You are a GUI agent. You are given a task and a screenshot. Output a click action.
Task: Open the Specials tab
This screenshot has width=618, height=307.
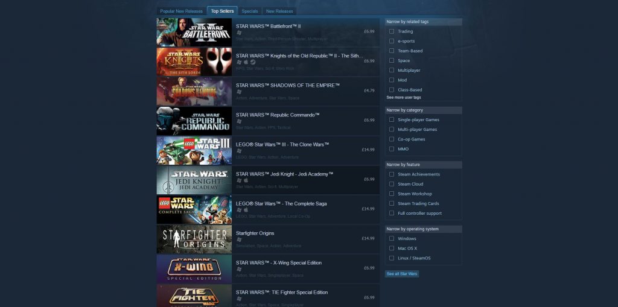coord(250,11)
